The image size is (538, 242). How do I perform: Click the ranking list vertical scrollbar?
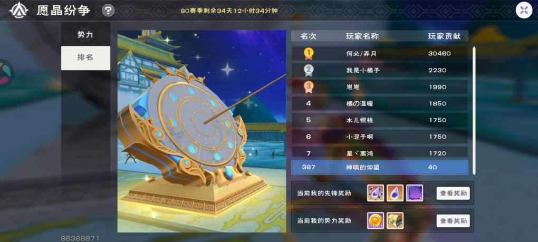click(474, 110)
